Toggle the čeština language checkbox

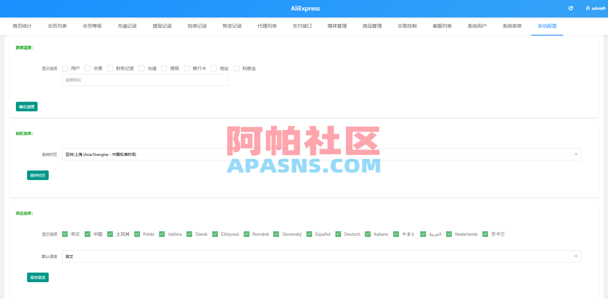162,234
